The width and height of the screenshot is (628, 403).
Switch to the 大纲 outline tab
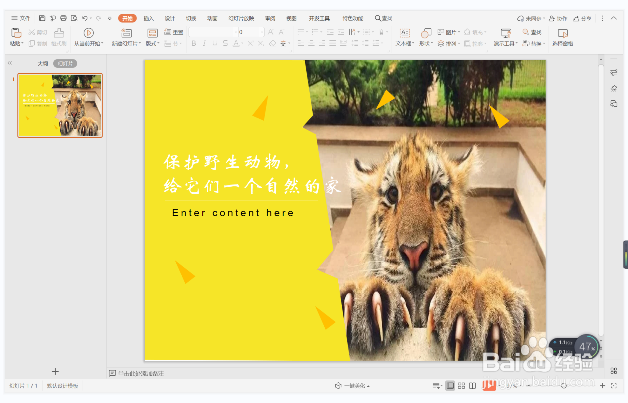click(43, 64)
